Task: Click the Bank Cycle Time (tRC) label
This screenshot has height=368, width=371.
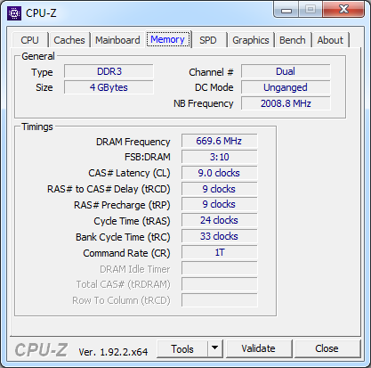Action: tap(123, 237)
